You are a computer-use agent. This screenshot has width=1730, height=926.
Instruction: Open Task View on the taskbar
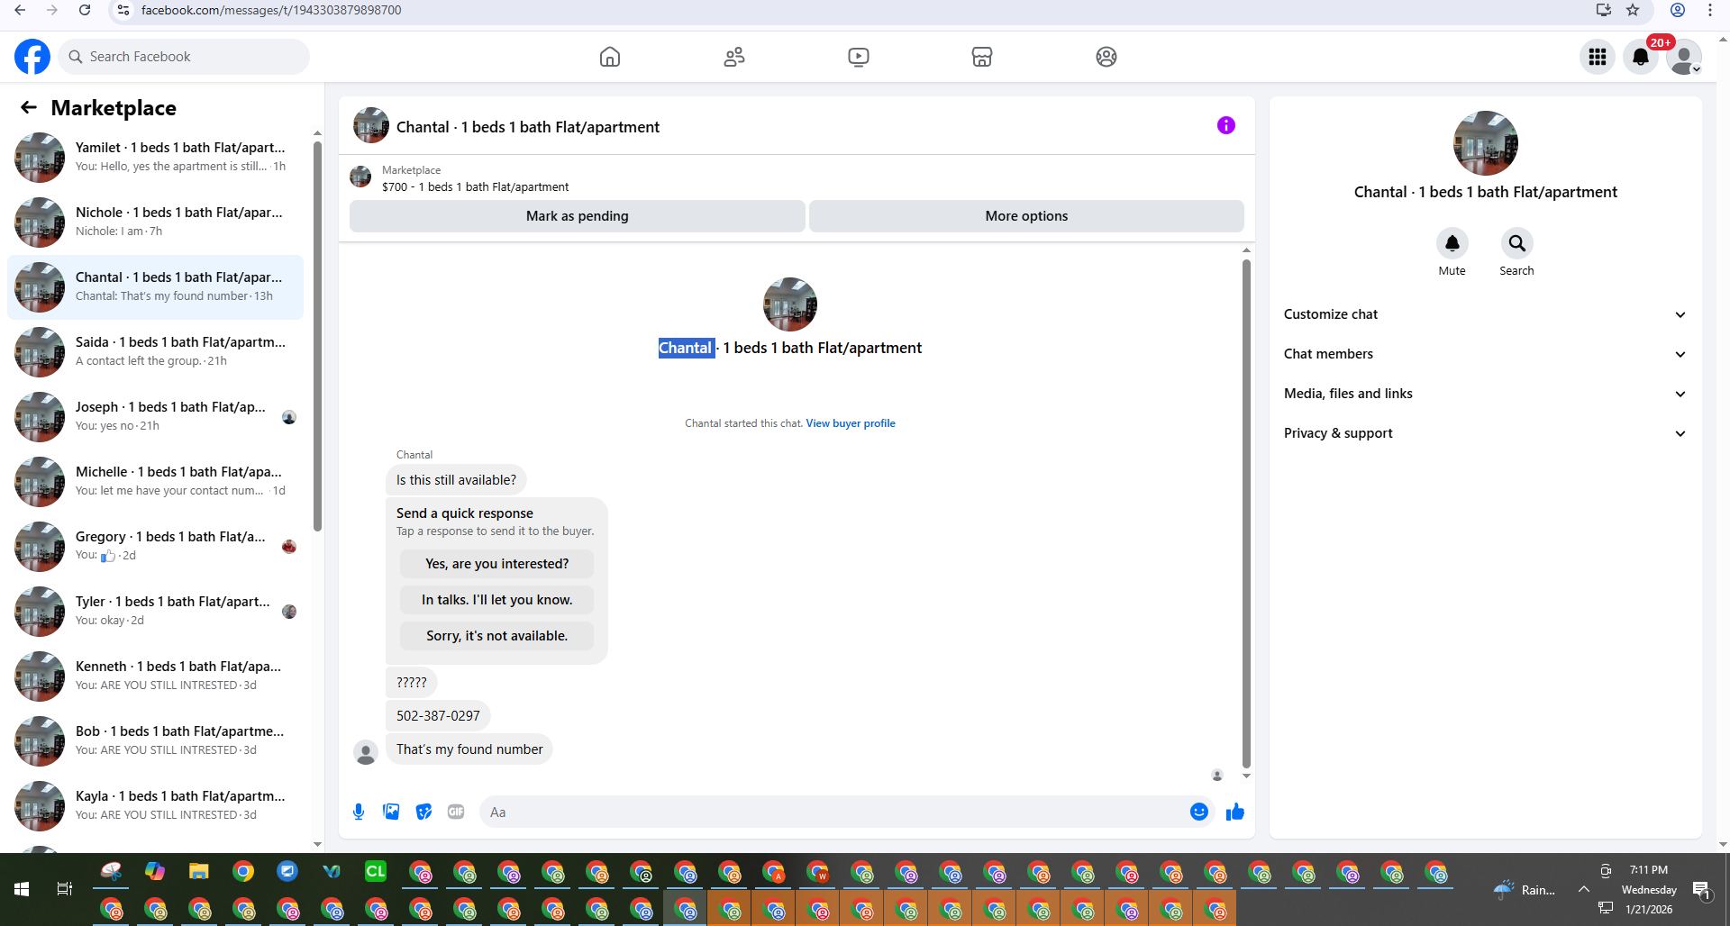[x=64, y=889]
